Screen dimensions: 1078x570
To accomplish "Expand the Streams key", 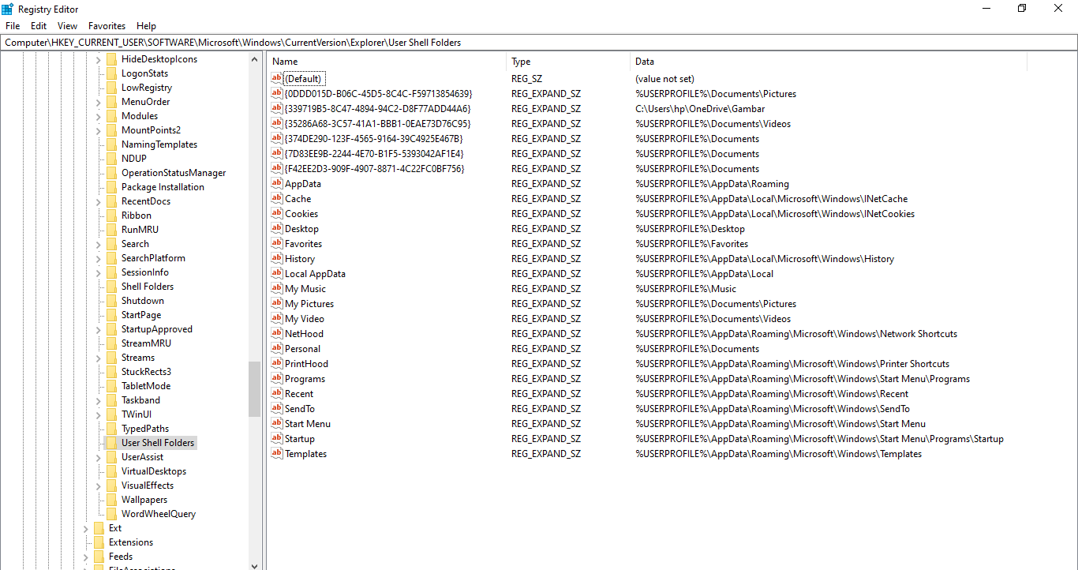I will pyautogui.click(x=99, y=358).
